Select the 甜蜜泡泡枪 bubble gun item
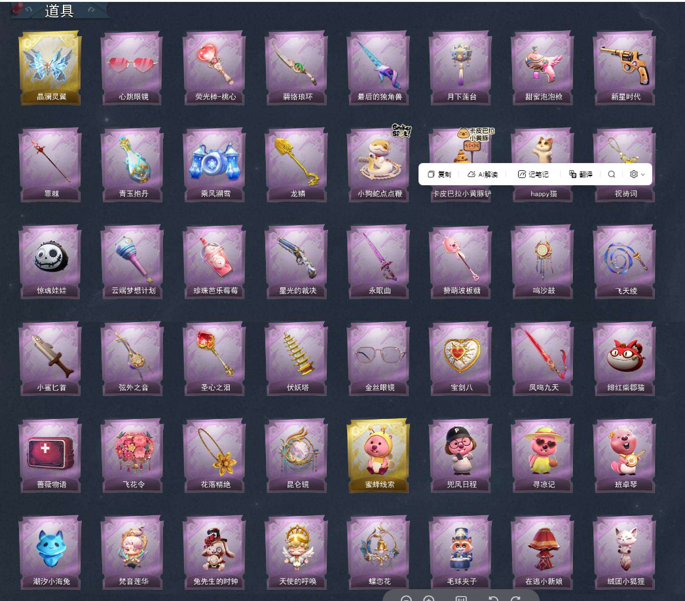685x601 pixels. [543, 67]
